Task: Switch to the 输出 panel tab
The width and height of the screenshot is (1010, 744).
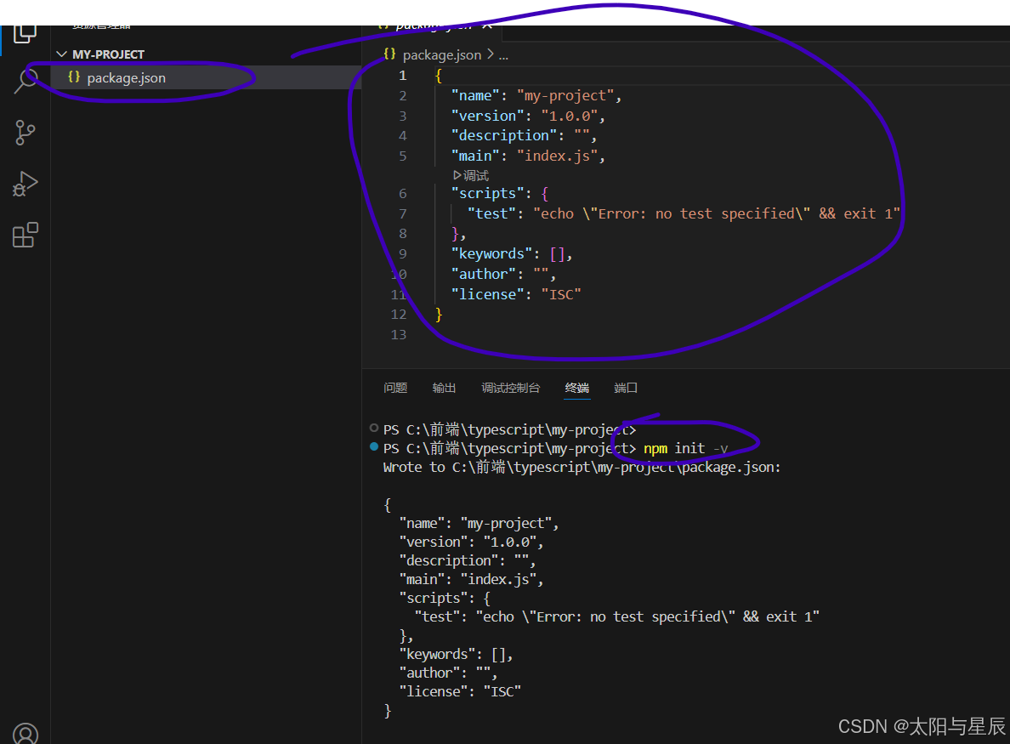Action: click(x=444, y=388)
